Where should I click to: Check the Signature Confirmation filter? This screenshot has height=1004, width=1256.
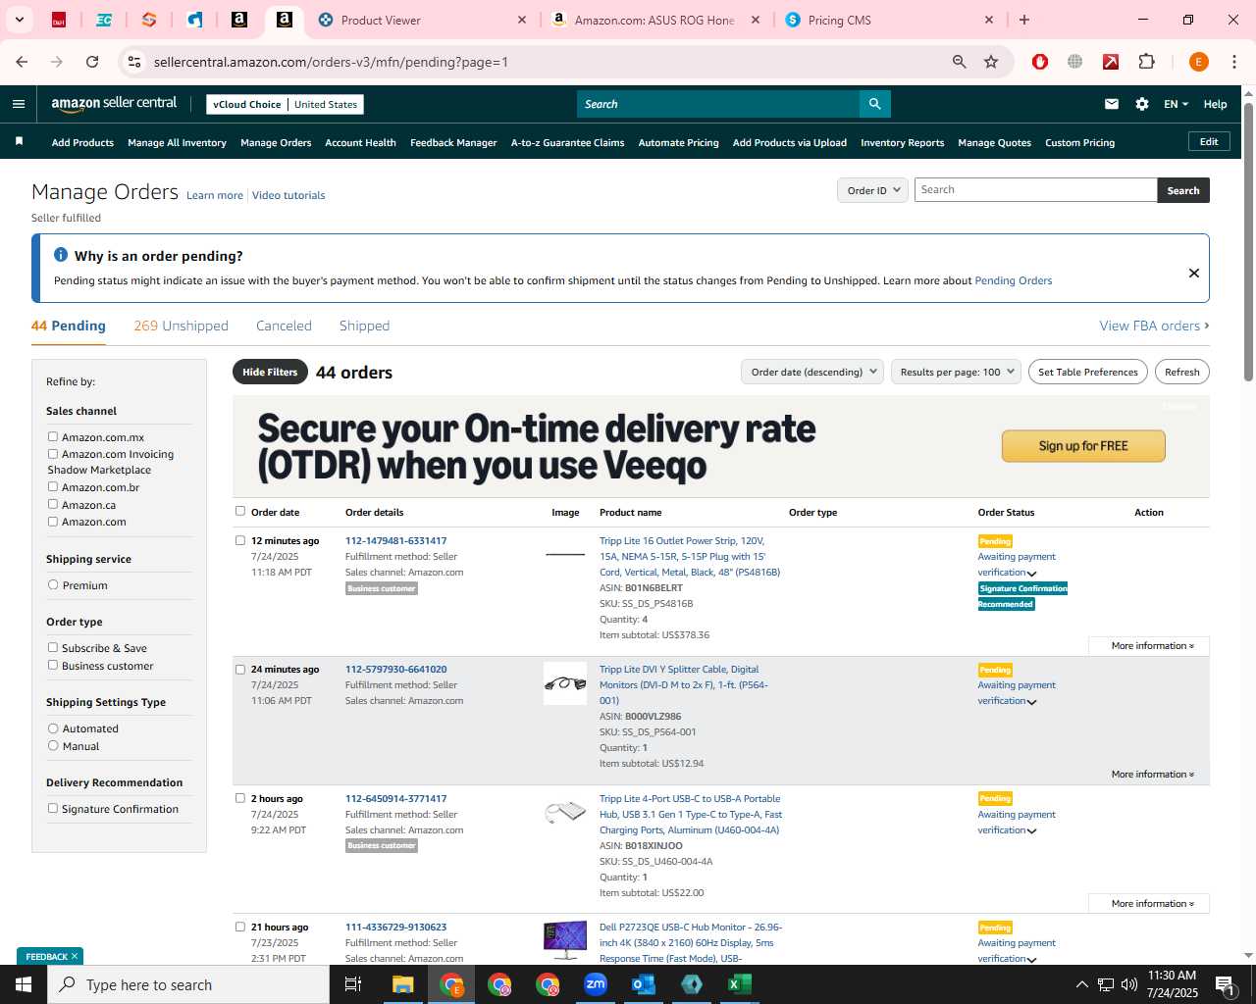tap(53, 809)
